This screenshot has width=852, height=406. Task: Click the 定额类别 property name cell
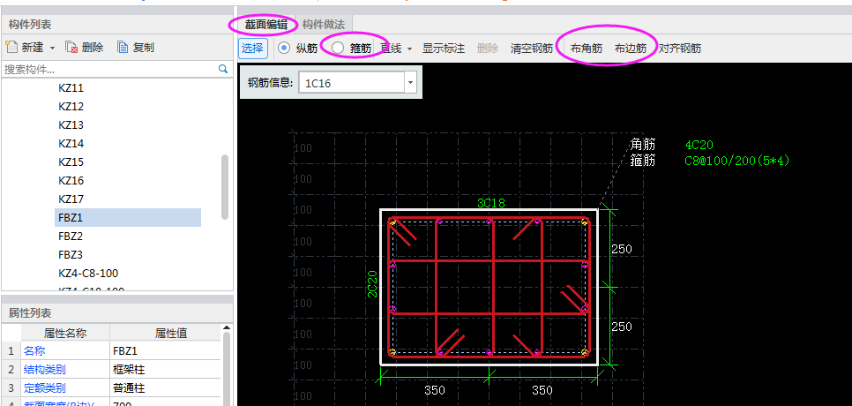point(65,388)
